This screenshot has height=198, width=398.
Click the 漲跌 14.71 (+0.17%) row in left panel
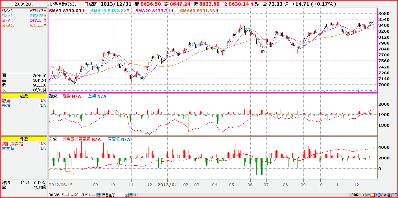[24, 183]
